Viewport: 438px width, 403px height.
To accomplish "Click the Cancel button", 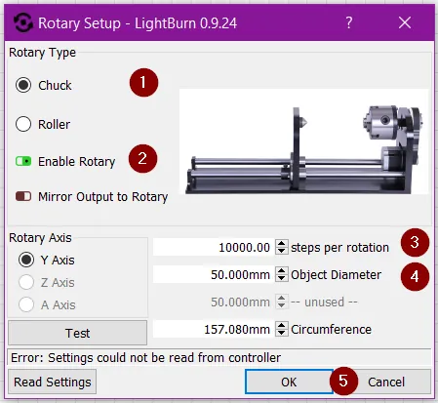I will tap(386, 382).
